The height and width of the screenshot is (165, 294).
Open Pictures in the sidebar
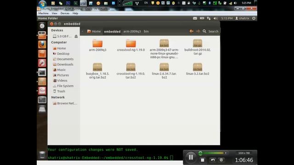[61, 75]
